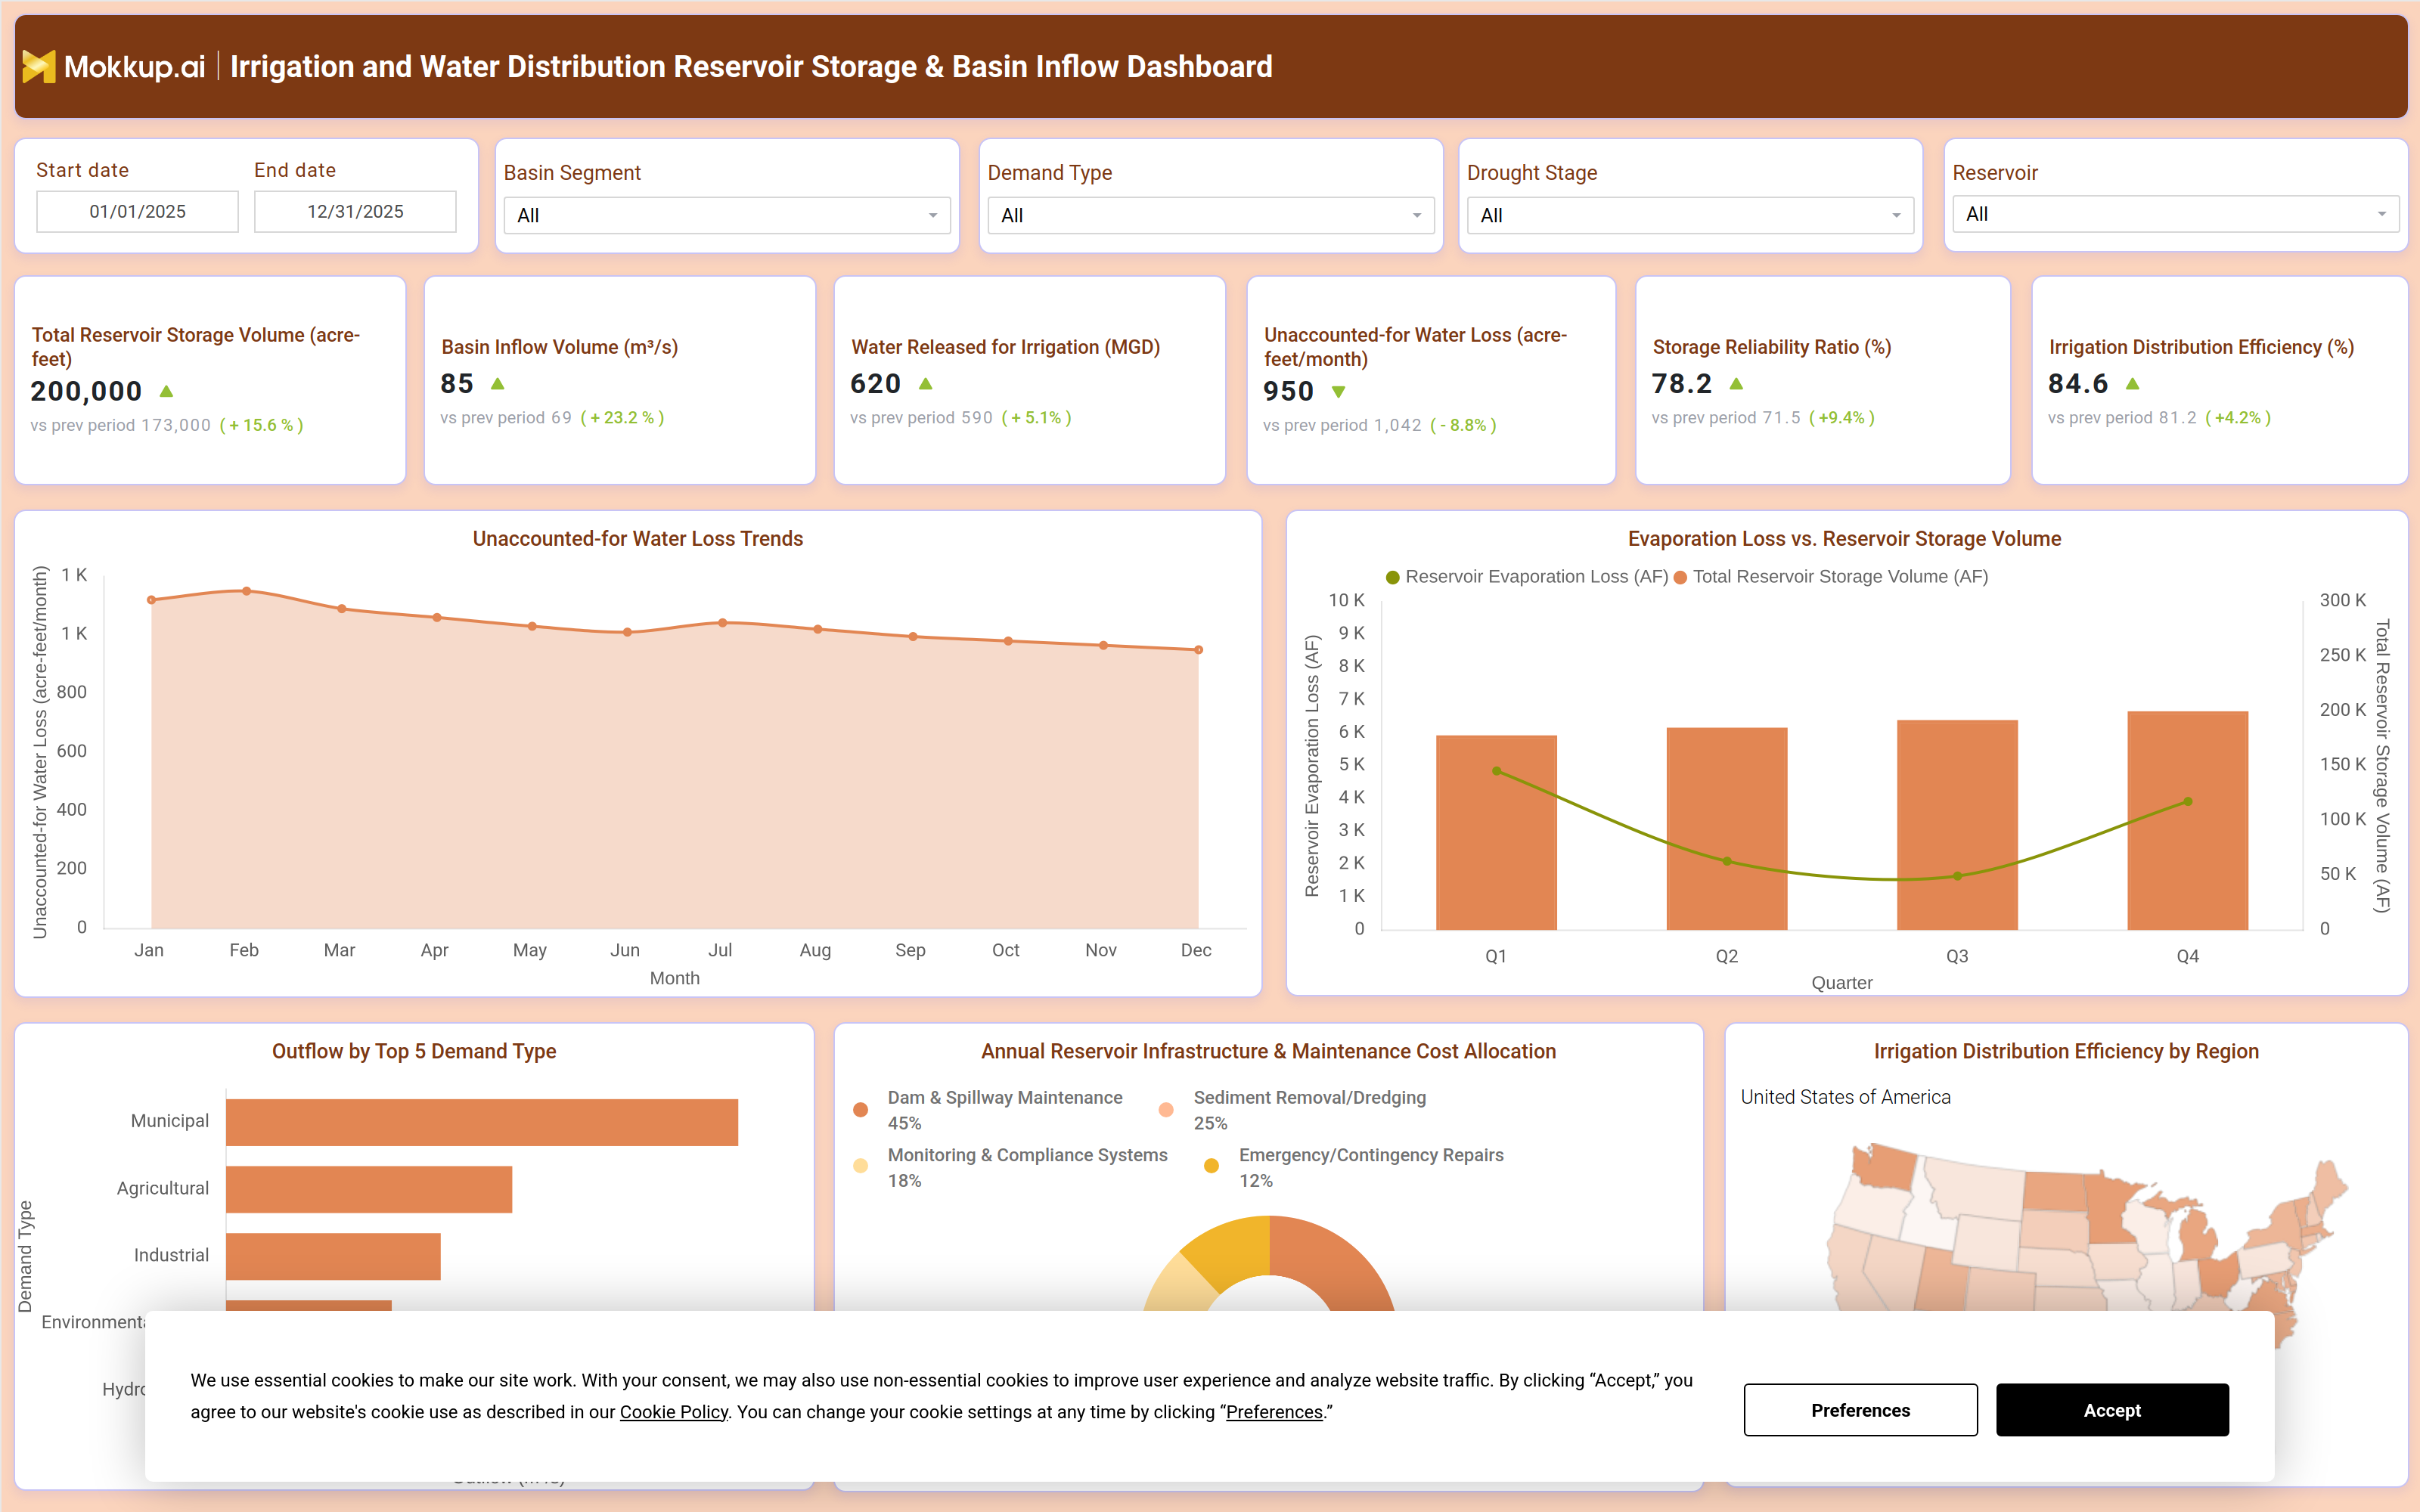
Task: Open the Cookie Policy link
Action: (673, 1412)
